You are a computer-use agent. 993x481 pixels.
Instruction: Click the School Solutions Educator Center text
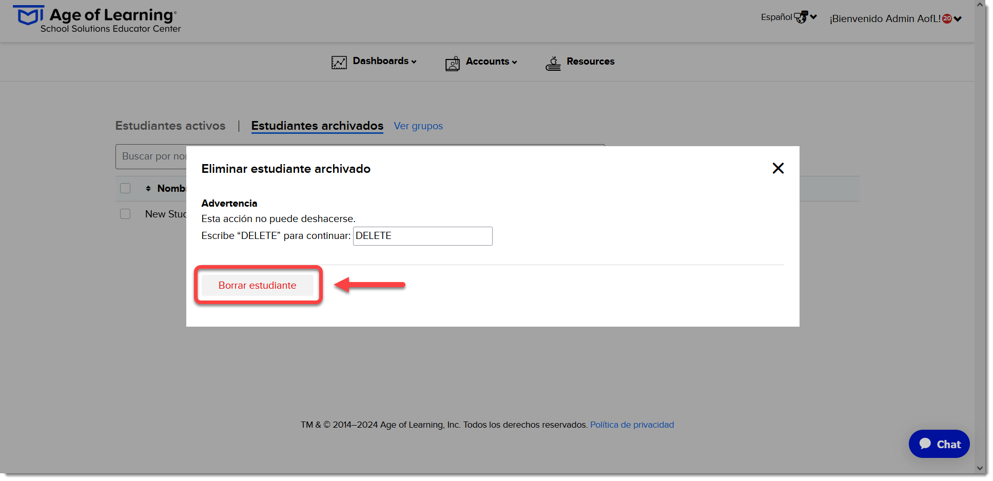[110, 29]
